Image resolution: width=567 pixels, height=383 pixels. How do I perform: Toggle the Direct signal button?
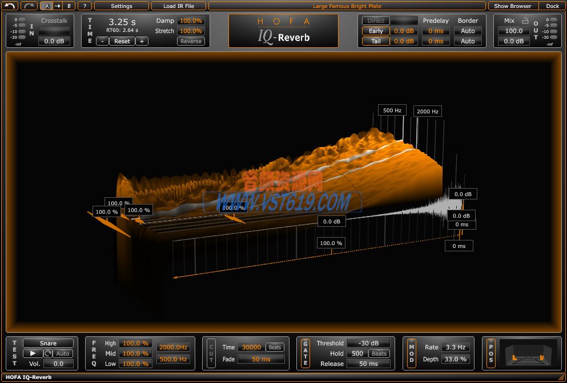point(376,21)
